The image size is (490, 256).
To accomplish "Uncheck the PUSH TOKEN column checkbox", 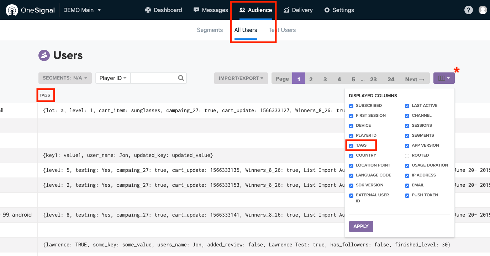I will 407,195.
